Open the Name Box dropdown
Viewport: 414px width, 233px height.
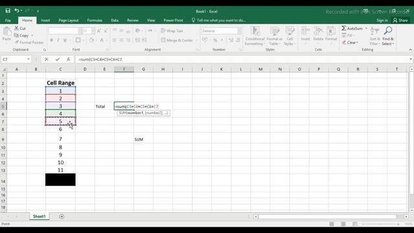28,59
